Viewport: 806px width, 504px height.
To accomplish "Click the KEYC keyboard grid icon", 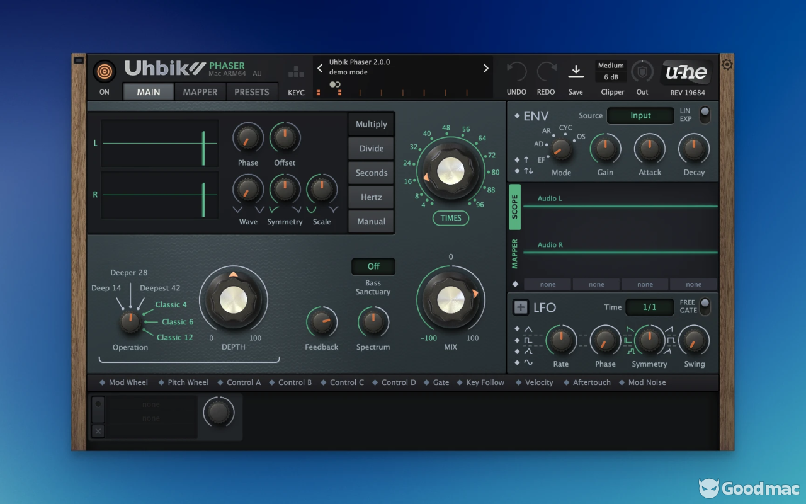I will 296,72.
